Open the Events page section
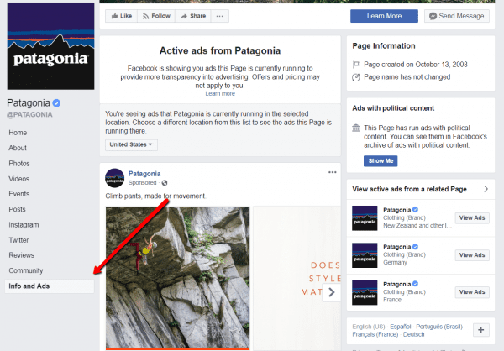 point(19,194)
